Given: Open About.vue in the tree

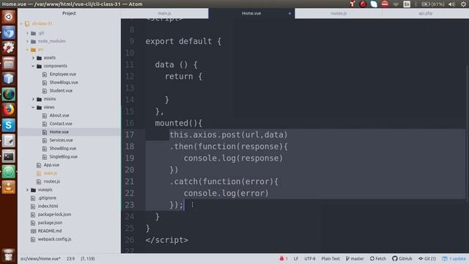Looking at the screenshot, I should click(59, 115).
